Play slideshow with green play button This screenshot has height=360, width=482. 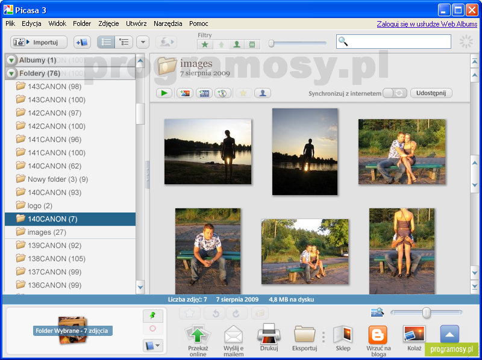pos(164,93)
